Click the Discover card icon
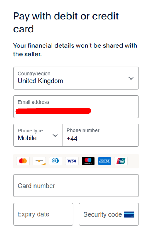Image resolution: width=146 pixels, height=236 pixels. pyautogui.click(x=39, y=161)
